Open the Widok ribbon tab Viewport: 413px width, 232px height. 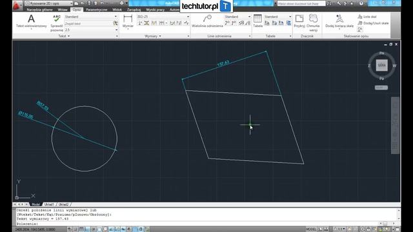click(117, 10)
